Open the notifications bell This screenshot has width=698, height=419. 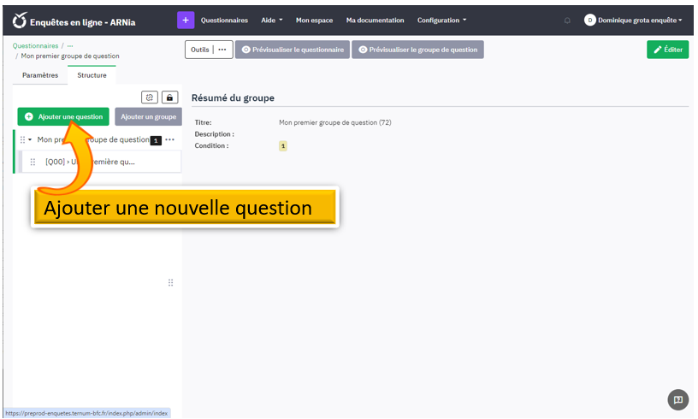click(567, 21)
